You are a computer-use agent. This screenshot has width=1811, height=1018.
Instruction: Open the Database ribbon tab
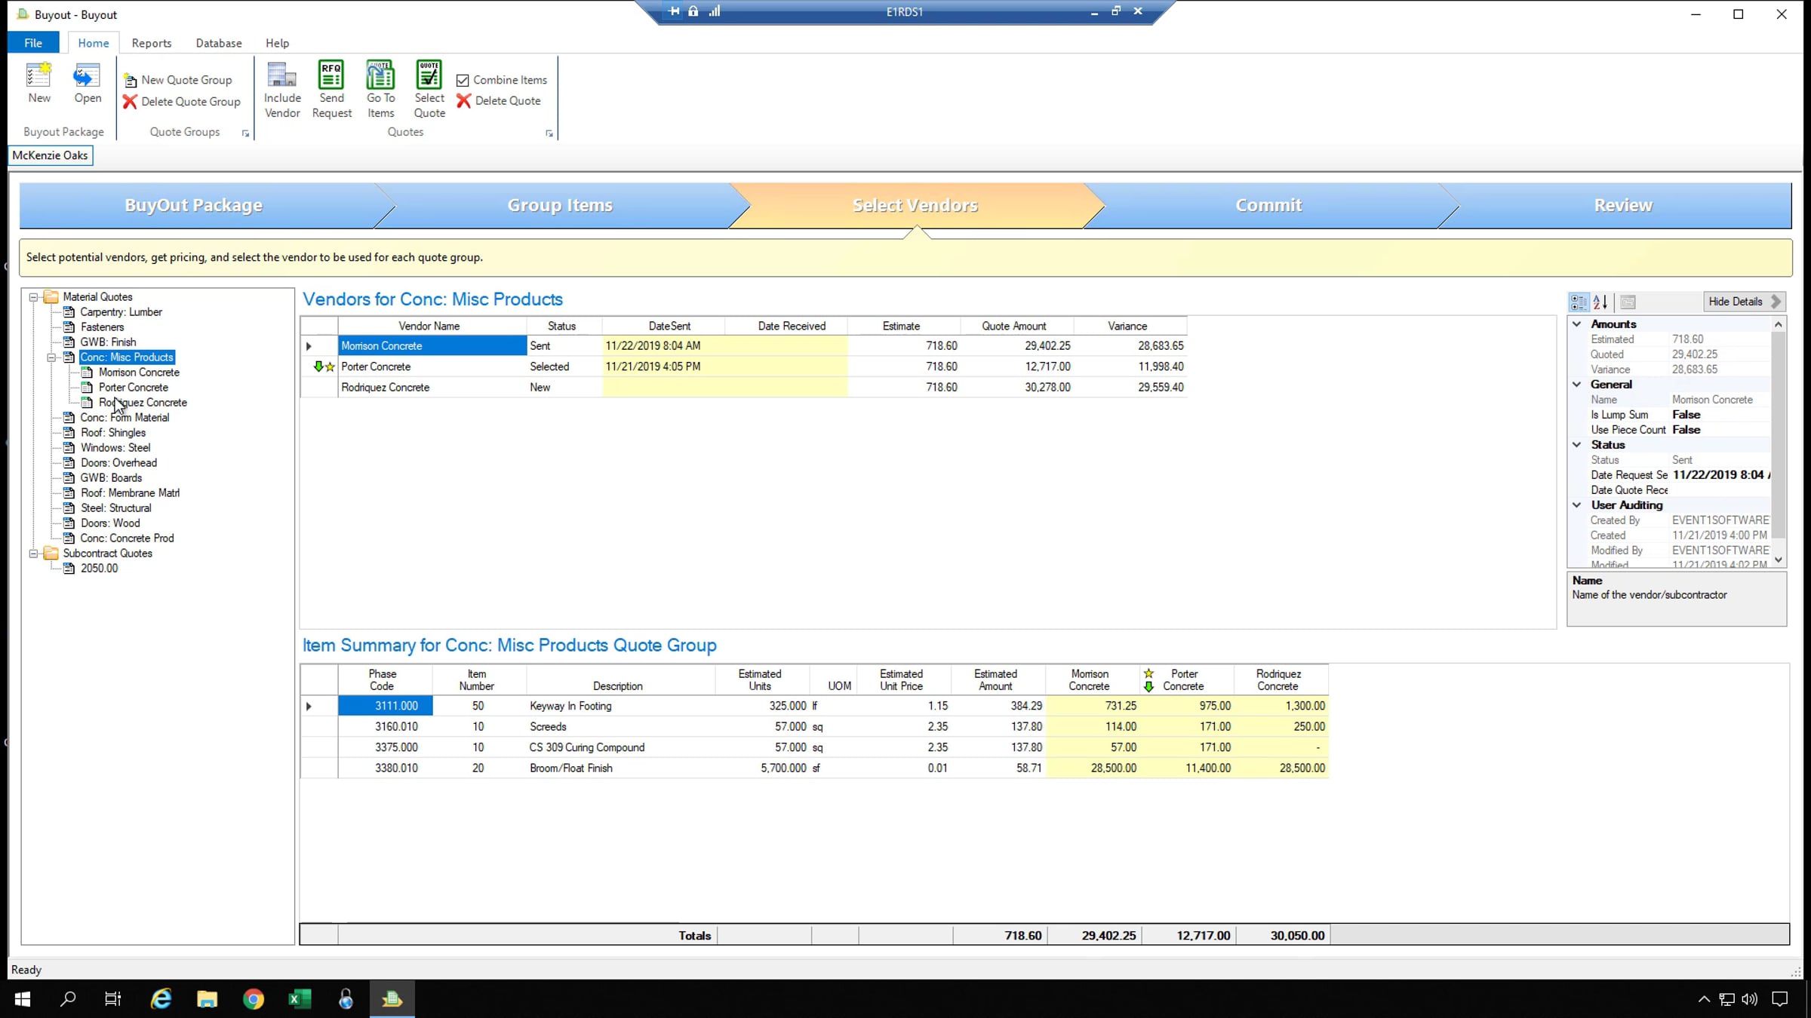point(219,43)
